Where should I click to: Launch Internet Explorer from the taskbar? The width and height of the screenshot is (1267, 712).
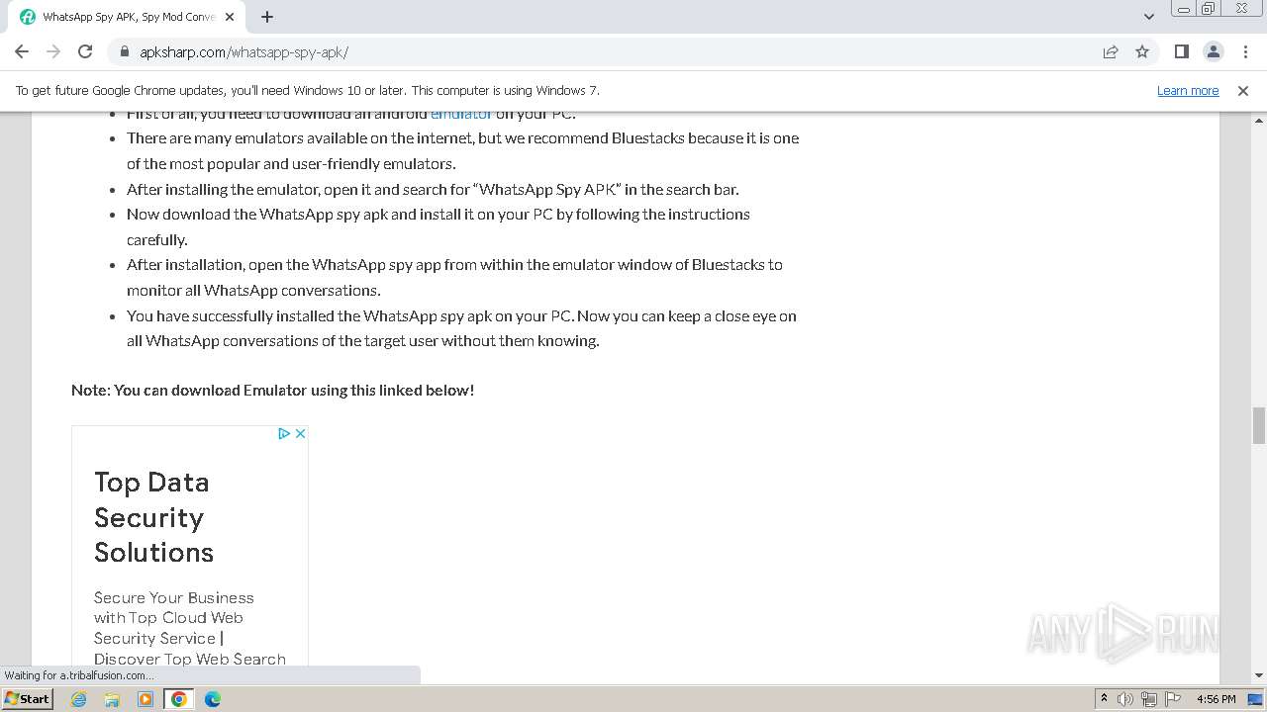79,698
